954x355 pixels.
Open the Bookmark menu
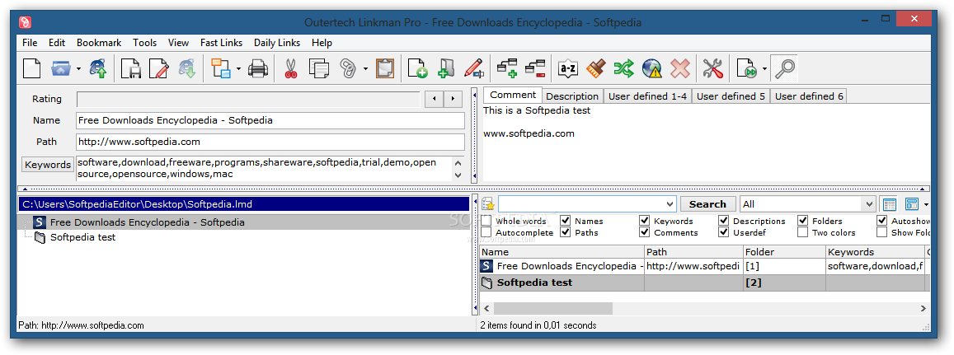click(99, 43)
